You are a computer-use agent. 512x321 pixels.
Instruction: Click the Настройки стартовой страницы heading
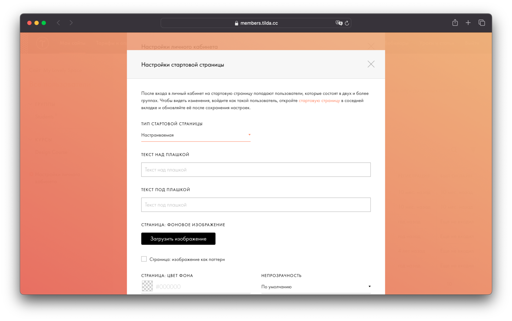coord(183,65)
